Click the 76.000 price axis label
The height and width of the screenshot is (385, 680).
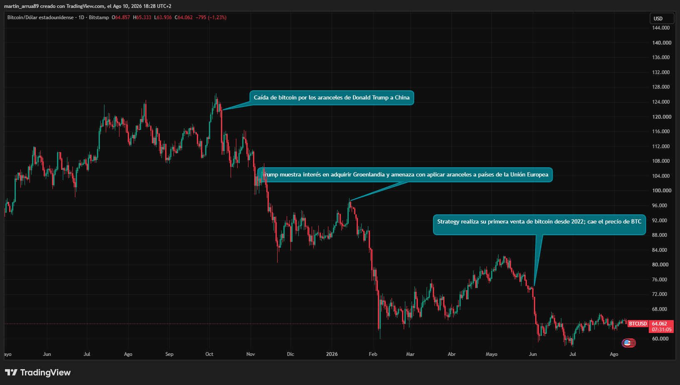click(x=660, y=280)
